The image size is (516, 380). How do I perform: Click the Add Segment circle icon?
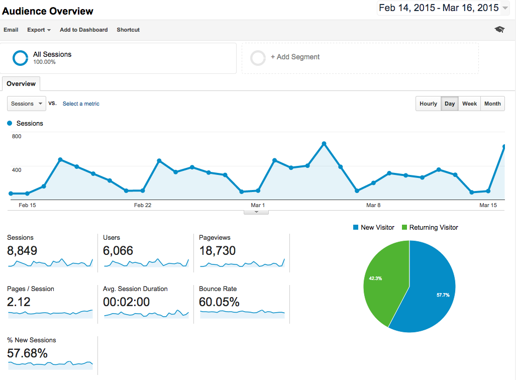point(258,58)
